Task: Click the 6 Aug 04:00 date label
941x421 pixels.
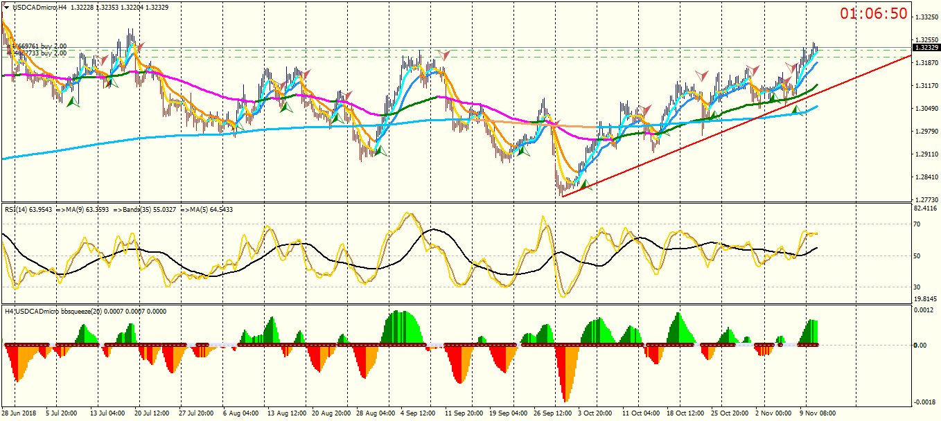Action: pos(240,413)
